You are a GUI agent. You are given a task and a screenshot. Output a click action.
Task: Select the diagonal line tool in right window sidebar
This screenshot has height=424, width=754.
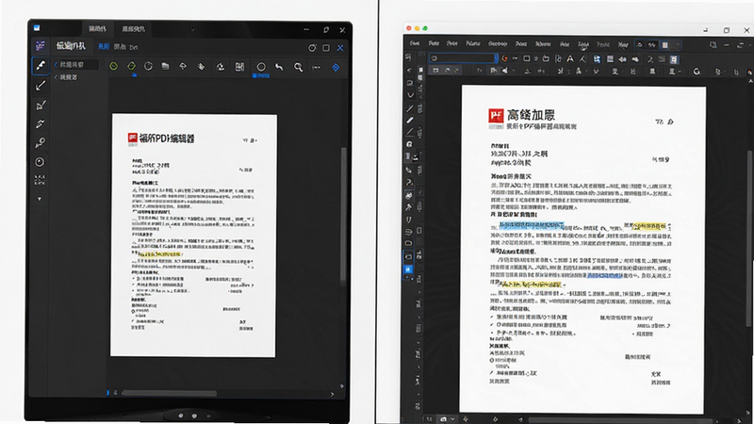pos(410,107)
